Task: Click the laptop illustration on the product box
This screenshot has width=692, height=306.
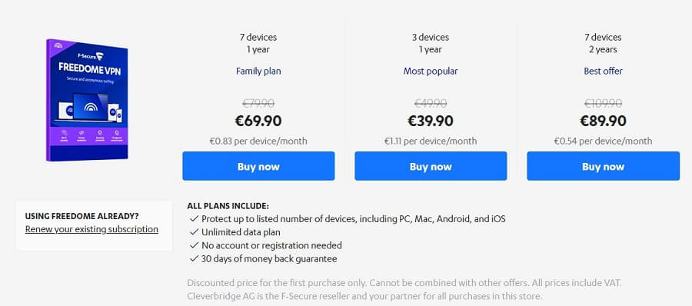Action: [x=91, y=108]
